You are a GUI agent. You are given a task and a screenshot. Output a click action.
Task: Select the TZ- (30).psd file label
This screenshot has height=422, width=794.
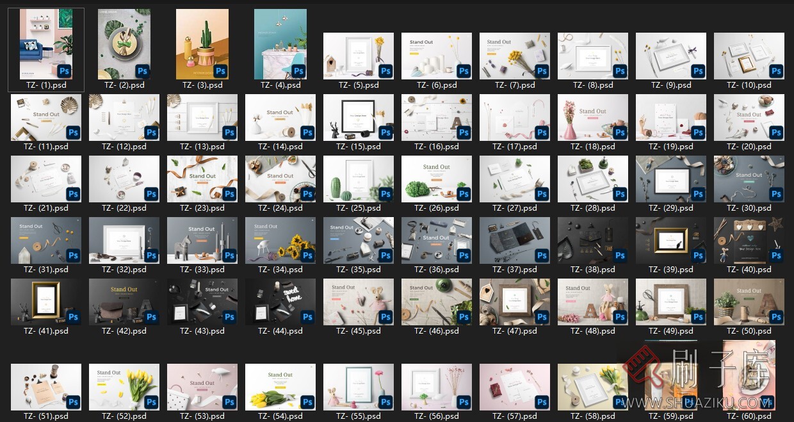(749, 208)
